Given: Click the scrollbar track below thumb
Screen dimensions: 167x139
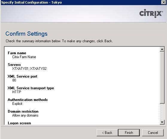Looking at the screenshot, I should point(162,112).
